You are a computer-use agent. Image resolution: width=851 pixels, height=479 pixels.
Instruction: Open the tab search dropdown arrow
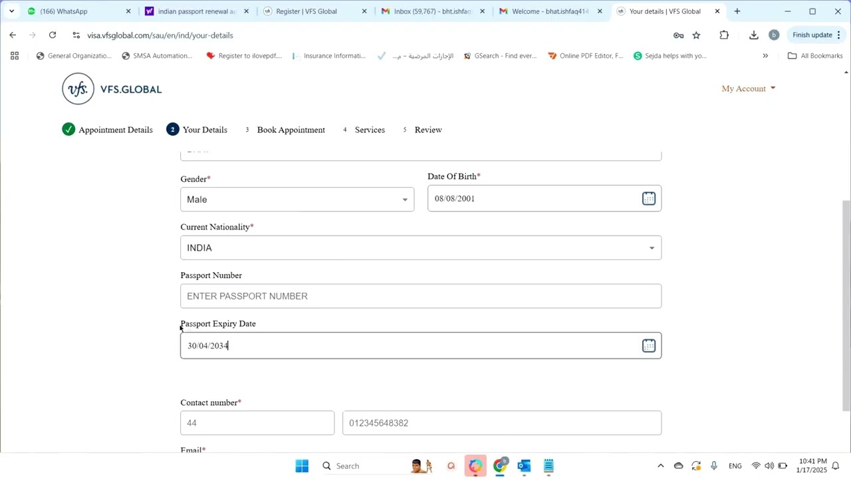(11, 11)
